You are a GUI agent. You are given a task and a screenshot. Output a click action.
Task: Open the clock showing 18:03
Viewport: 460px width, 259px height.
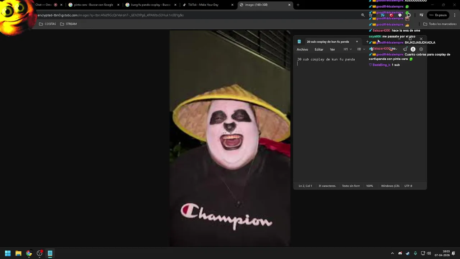442,253
